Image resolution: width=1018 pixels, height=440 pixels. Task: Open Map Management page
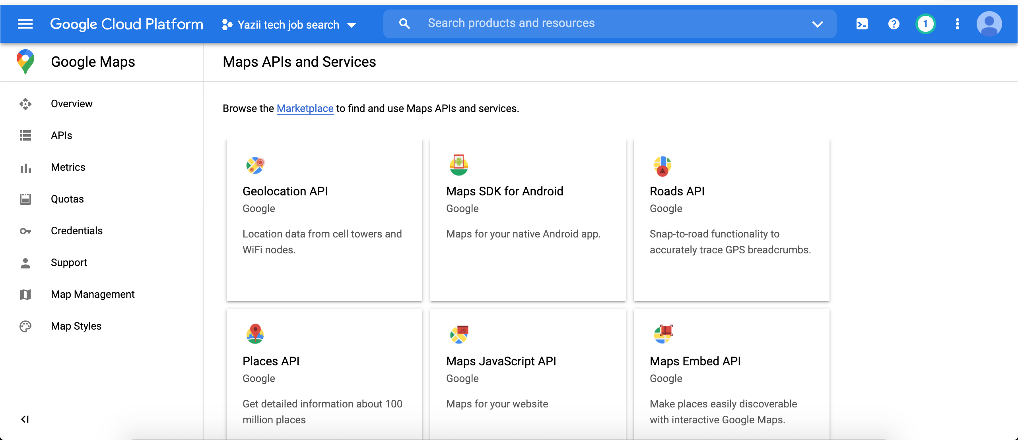coord(93,294)
